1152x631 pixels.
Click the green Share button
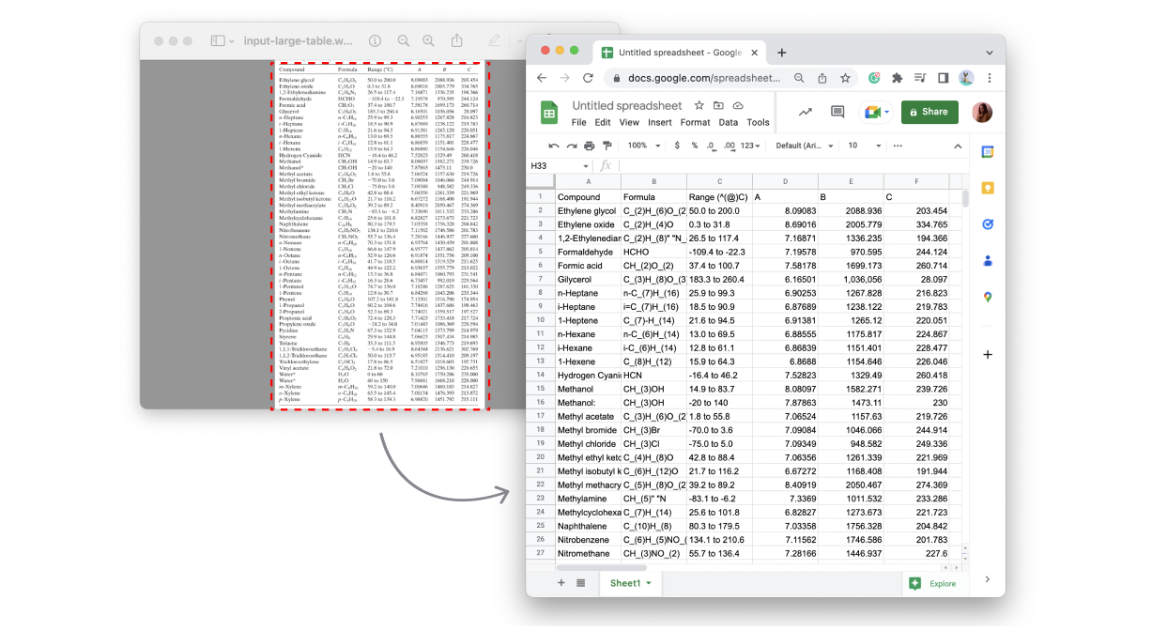pos(929,111)
